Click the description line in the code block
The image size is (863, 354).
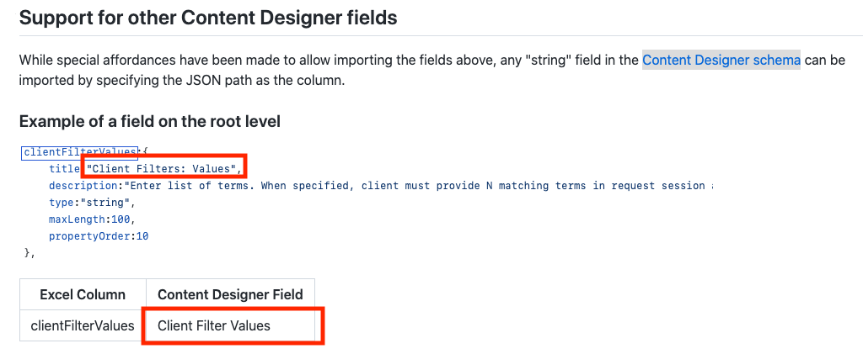(x=381, y=186)
